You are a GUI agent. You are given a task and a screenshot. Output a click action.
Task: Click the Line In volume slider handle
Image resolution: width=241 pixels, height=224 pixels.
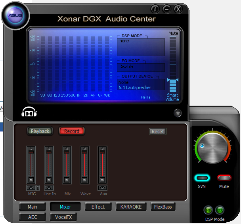tap(49, 152)
